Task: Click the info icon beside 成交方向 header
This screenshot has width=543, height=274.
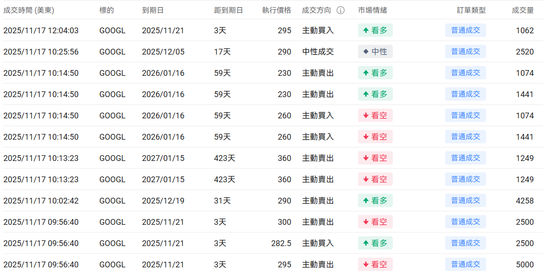Action: (340, 10)
